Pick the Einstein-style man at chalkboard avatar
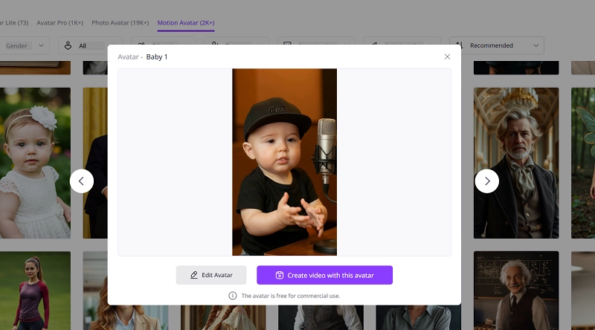This screenshot has height=330, width=595. (x=516, y=291)
